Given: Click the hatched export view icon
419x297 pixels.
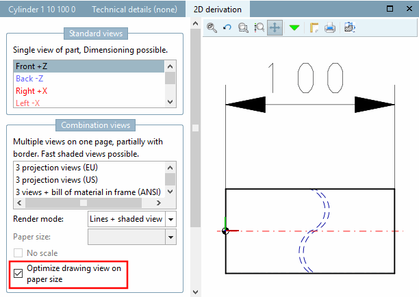Looking at the screenshot, I should click(x=350, y=27).
